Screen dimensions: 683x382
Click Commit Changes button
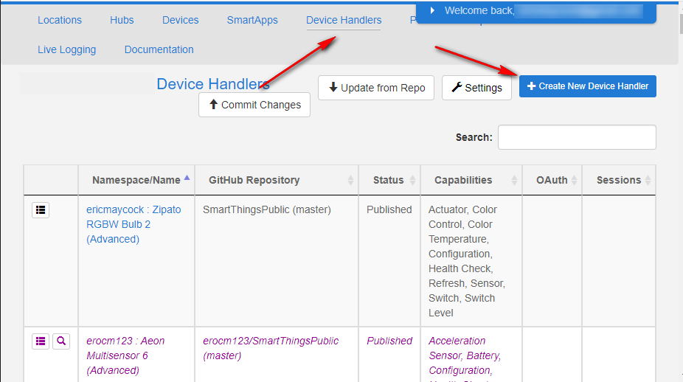pos(254,105)
